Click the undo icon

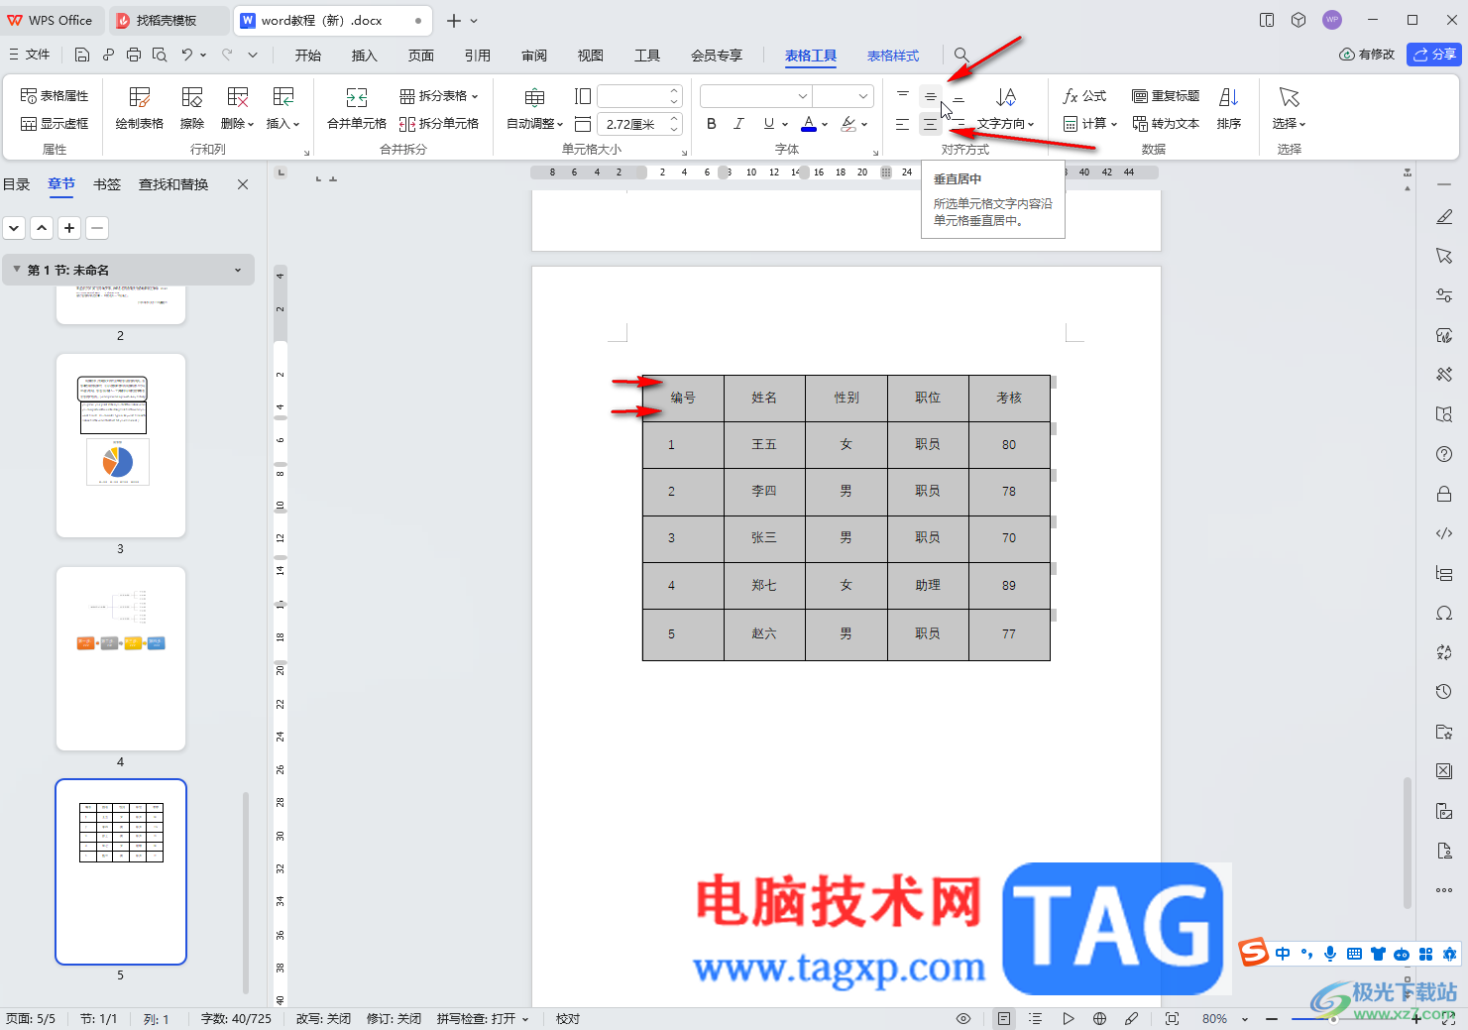pyautogui.click(x=186, y=55)
